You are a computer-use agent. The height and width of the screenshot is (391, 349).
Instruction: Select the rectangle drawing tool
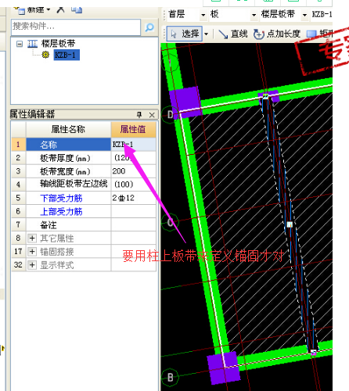319,34
